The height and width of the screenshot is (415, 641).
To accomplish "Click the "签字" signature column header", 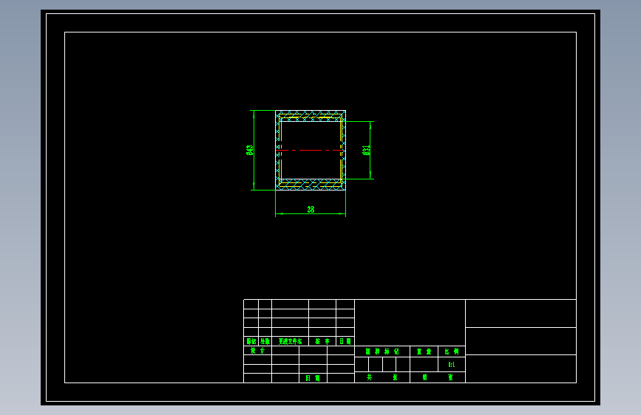I will coord(322,341).
